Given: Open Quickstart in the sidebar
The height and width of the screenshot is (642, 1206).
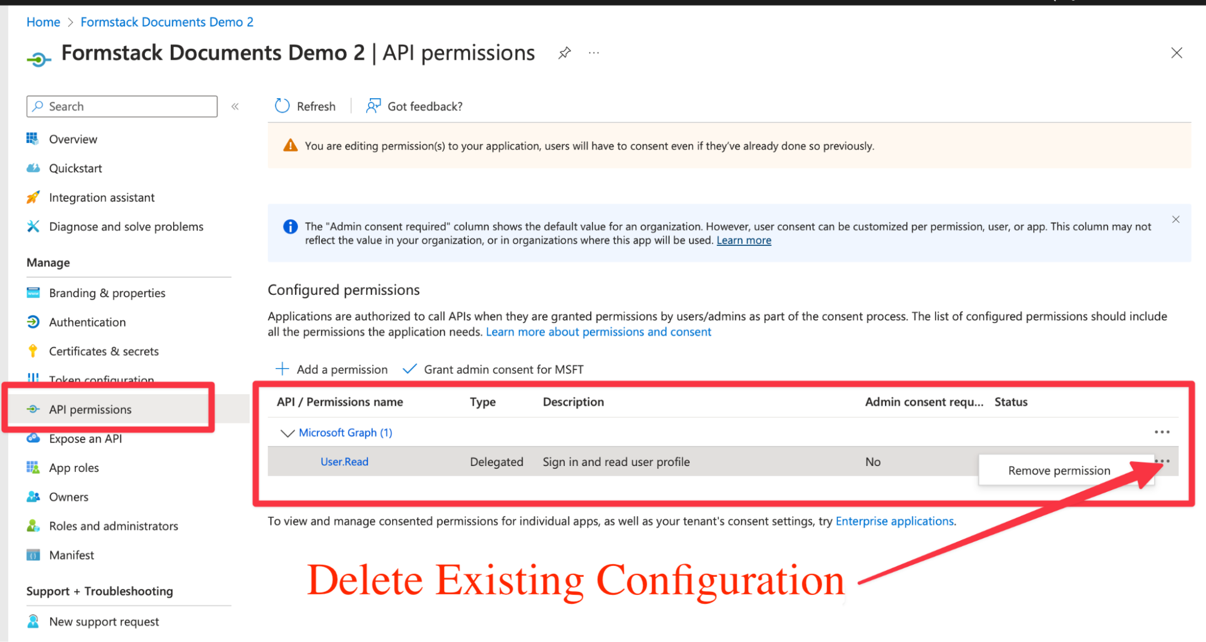Looking at the screenshot, I should pos(75,168).
